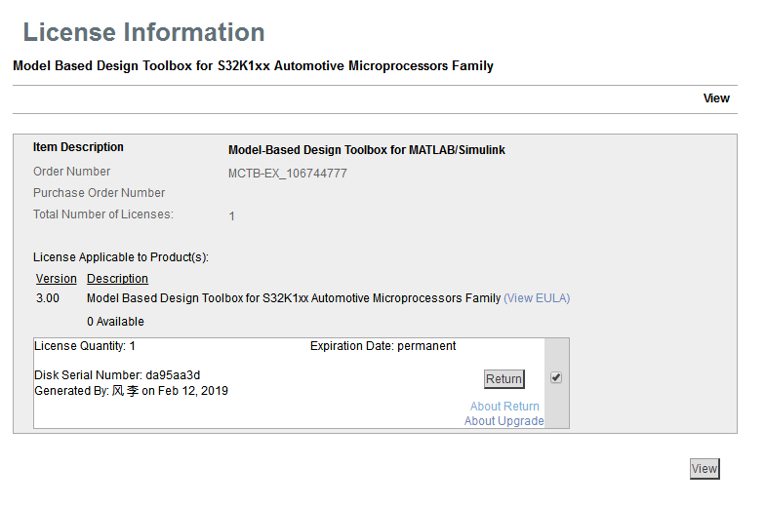
Task: Click the Order Number label
Action: (x=72, y=172)
